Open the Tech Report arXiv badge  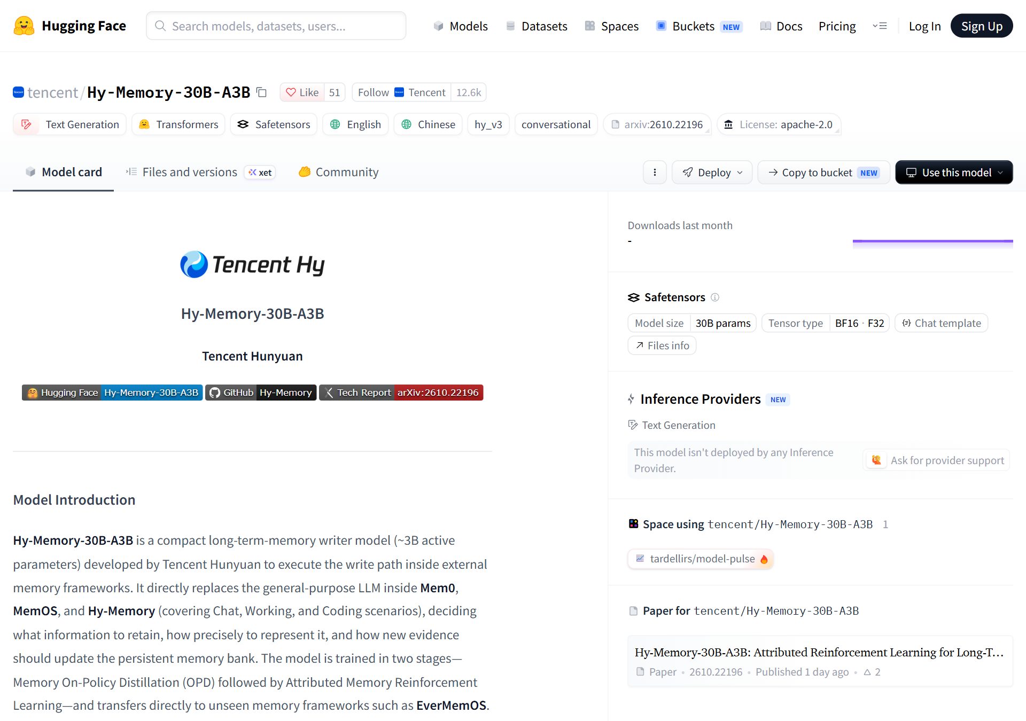tap(401, 393)
